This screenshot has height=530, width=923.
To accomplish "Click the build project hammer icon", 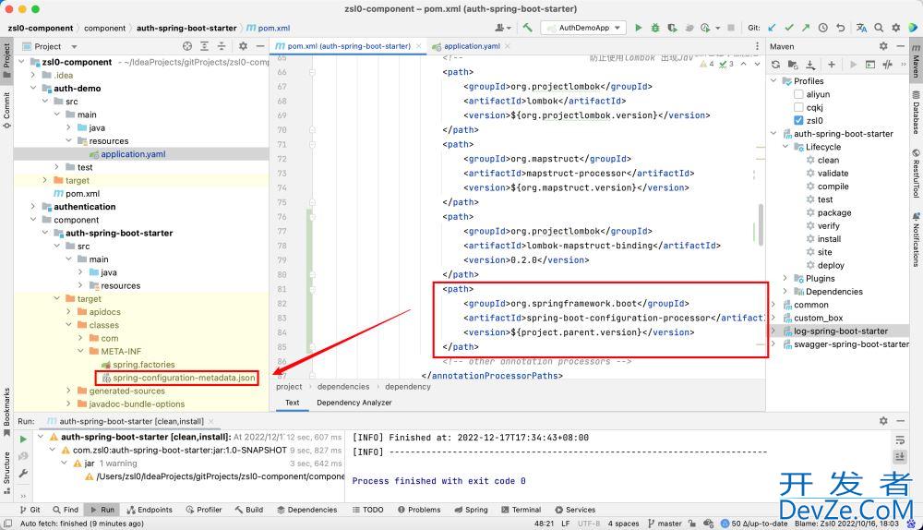I will pos(527,28).
